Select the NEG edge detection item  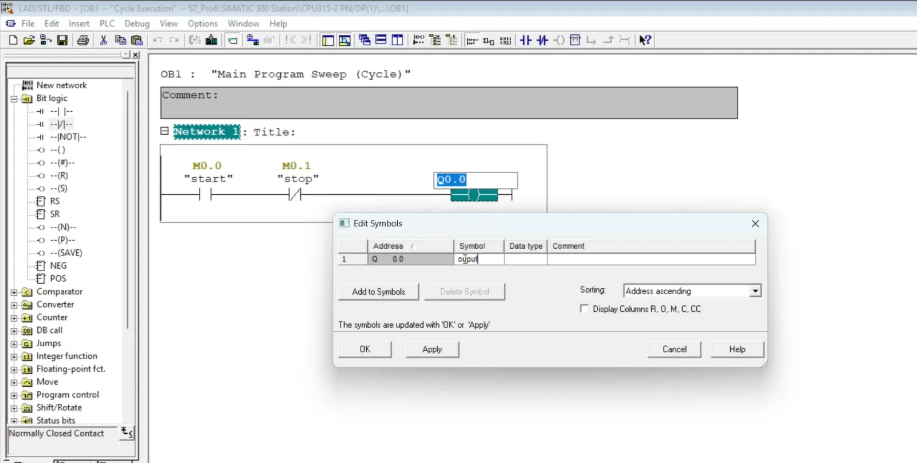[x=52, y=265]
